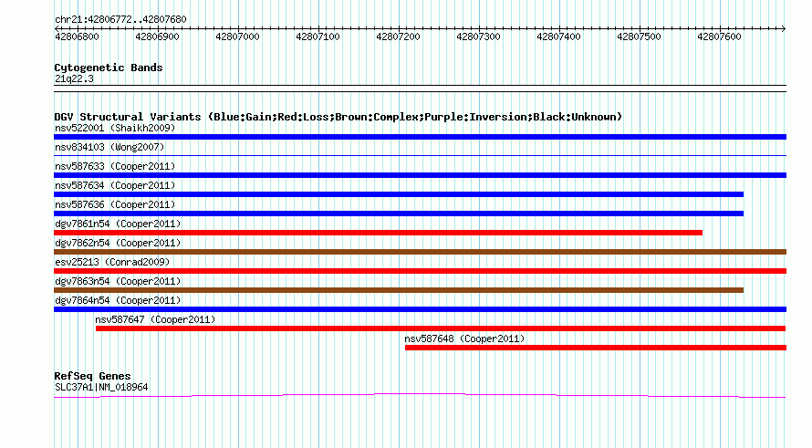Open variant esv25213 (Conrad2009) label

click(x=112, y=262)
